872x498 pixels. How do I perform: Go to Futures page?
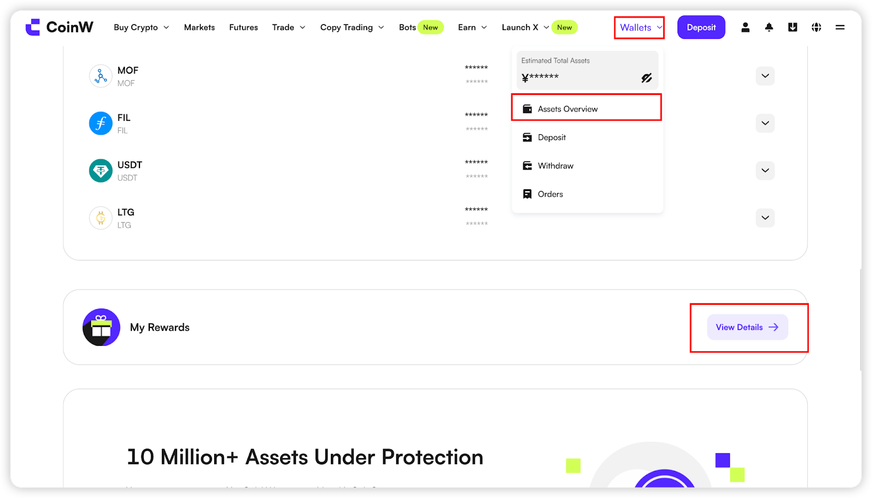(x=244, y=27)
